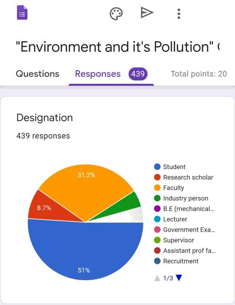Select the Industry person legend entry

[x=181, y=198]
